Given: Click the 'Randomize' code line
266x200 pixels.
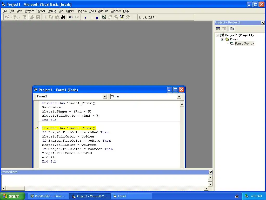Looking at the screenshot, I should (51, 108).
